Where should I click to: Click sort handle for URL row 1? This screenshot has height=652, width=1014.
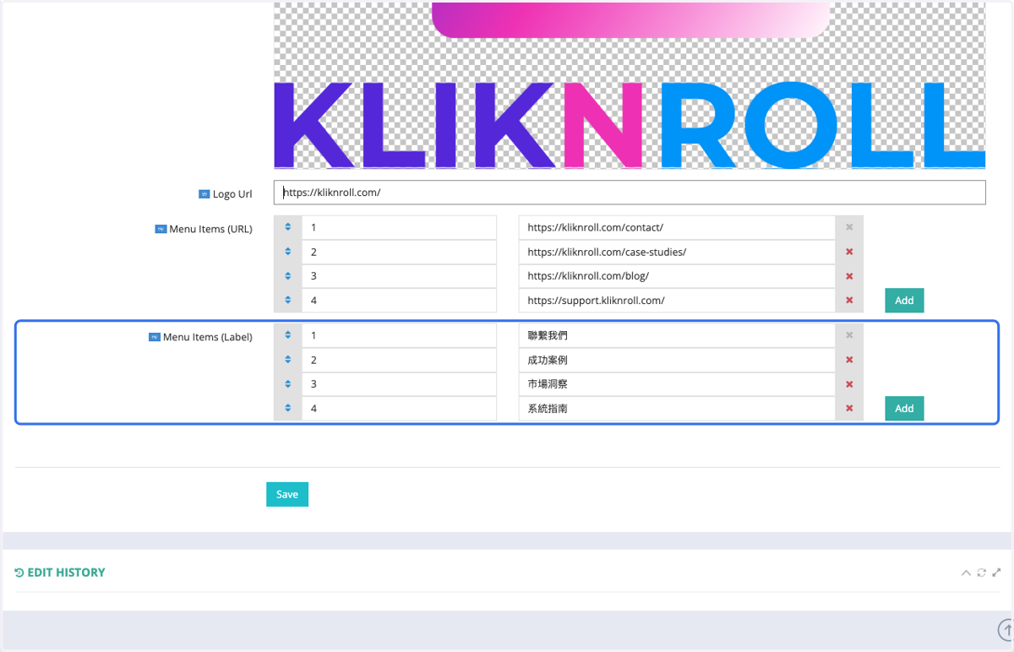point(288,228)
